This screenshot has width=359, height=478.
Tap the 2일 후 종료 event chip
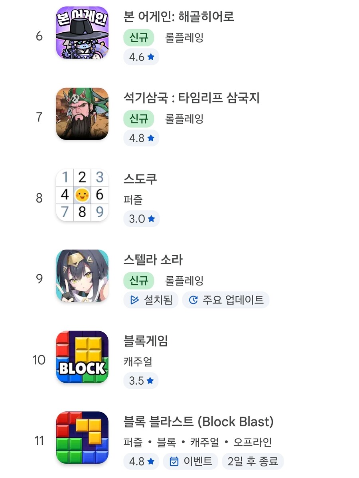click(253, 462)
